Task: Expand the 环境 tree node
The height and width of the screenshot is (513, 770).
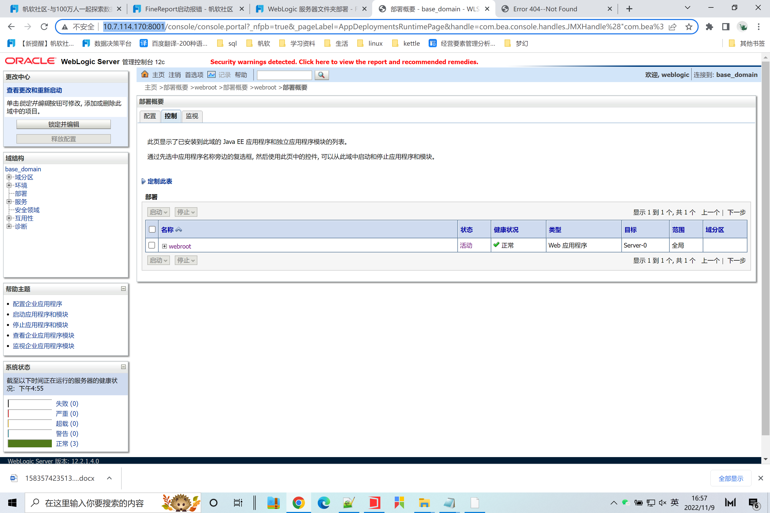Action: pyautogui.click(x=9, y=185)
